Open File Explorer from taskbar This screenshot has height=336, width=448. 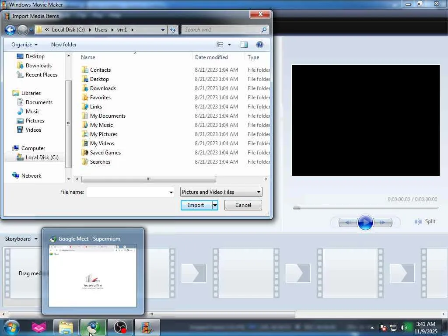[66, 327]
